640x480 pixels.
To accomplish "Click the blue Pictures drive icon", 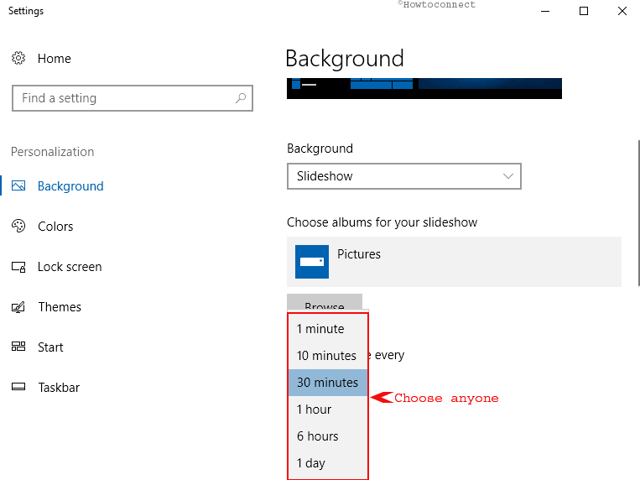I will click(x=312, y=262).
